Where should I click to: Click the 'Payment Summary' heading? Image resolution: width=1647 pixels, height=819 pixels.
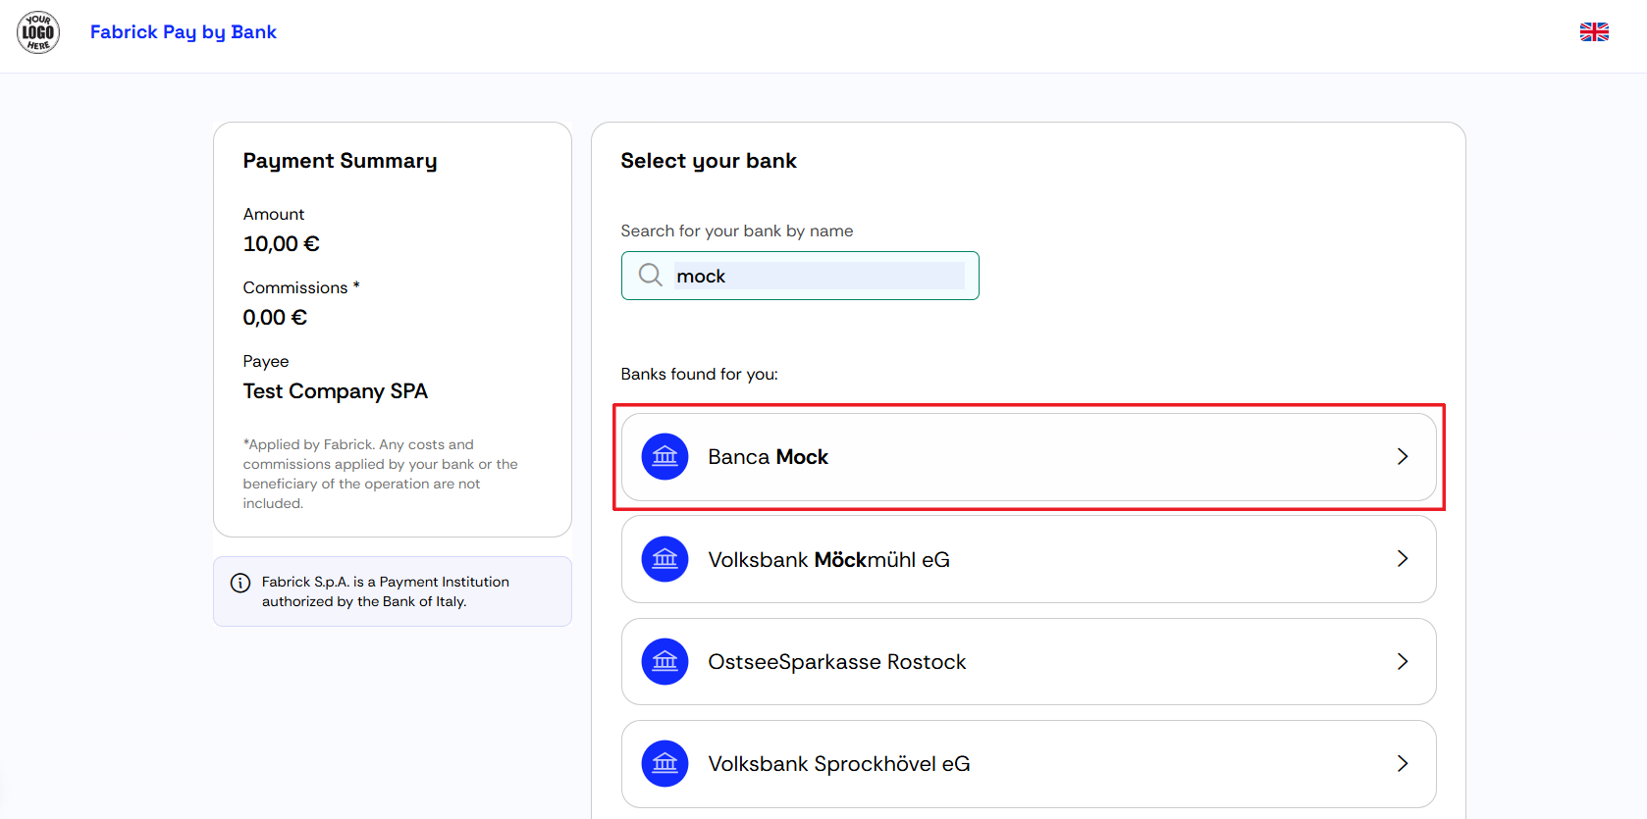[340, 161]
